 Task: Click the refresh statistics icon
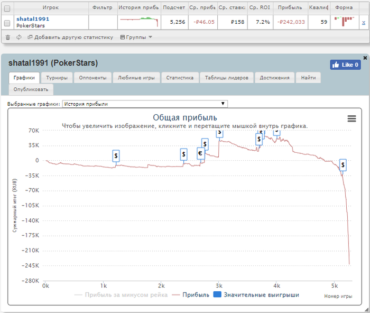[18, 38]
